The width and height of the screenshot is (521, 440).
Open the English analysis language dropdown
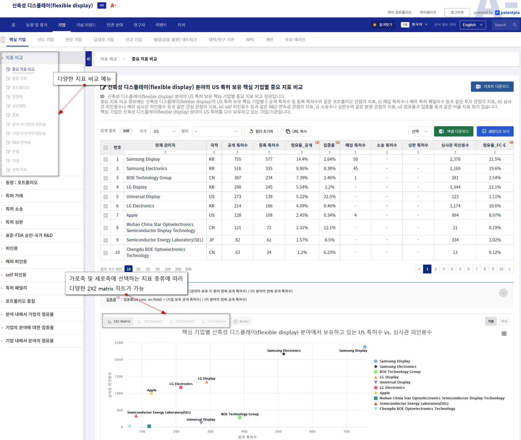[472, 25]
